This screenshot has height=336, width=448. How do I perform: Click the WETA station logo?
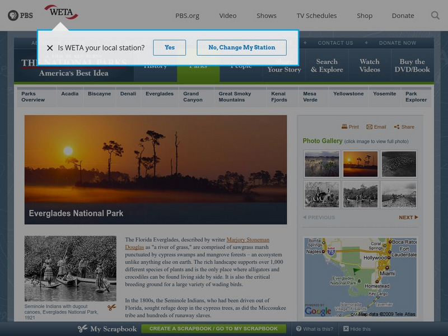click(x=61, y=12)
